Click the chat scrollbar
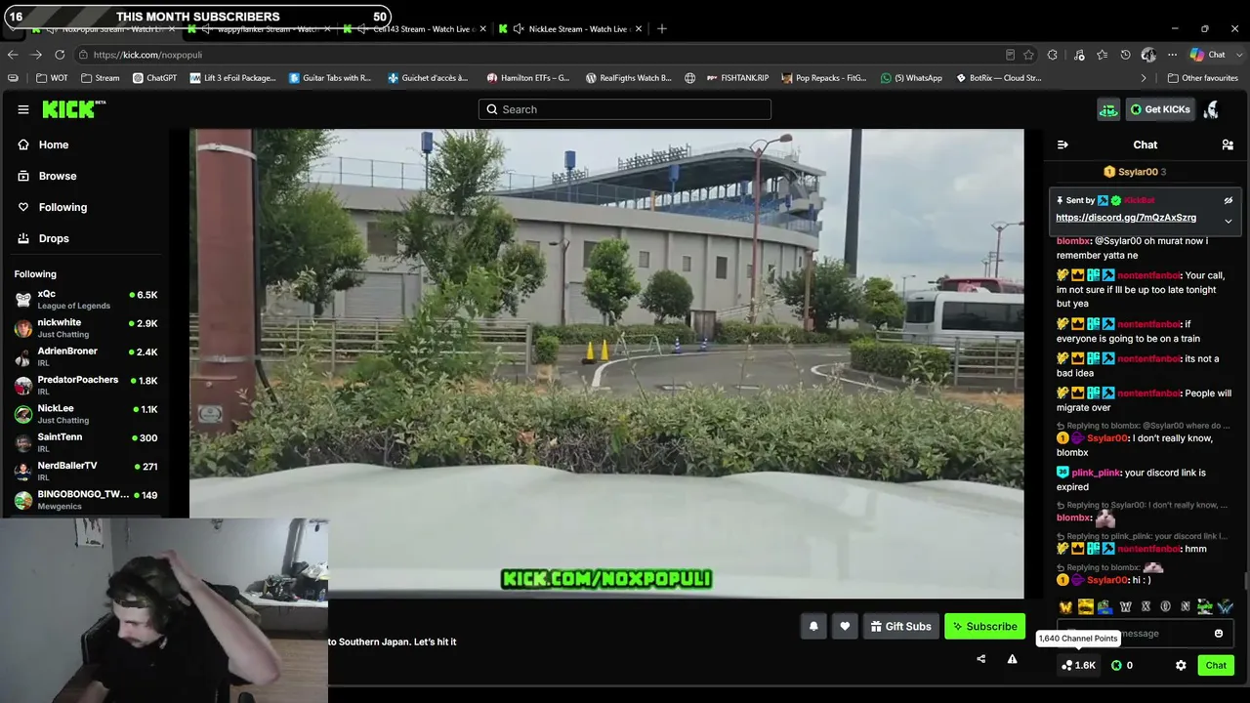Viewport: 1250px width, 703px height. [1245, 584]
